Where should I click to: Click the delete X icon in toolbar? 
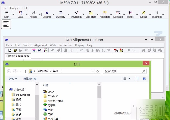(103, 50)
